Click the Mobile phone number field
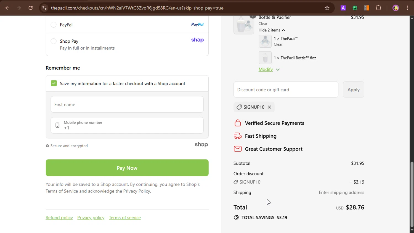The height and width of the screenshot is (233, 414). [127, 125]
